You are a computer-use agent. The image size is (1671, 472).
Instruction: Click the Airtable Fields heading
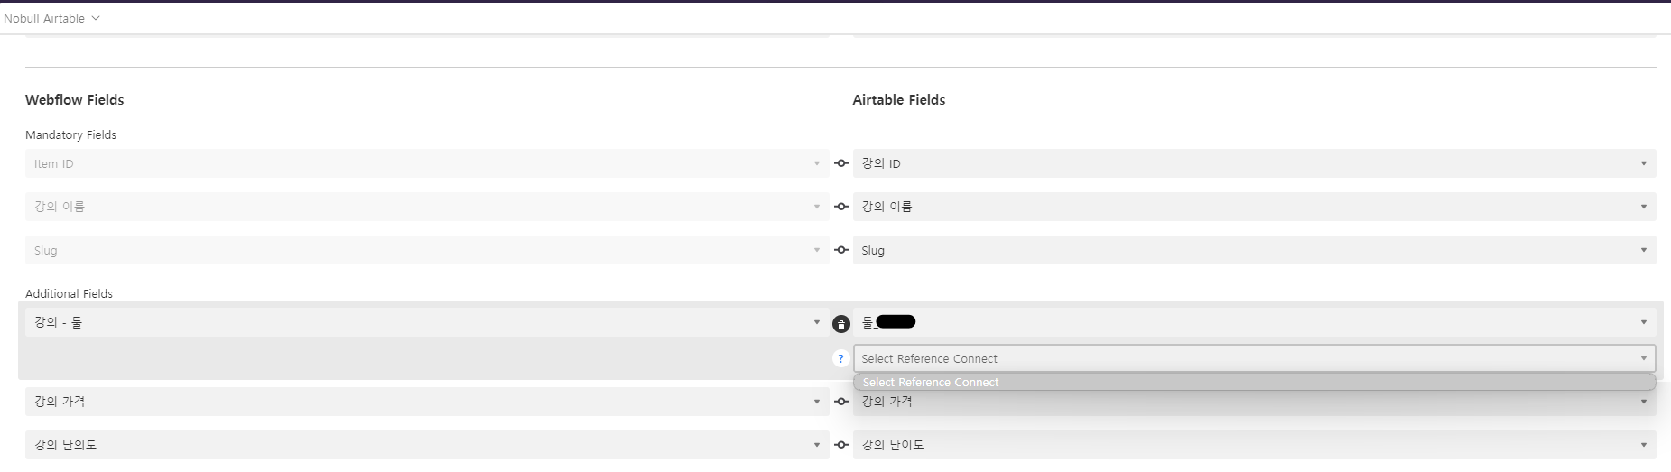coord(899,100)
